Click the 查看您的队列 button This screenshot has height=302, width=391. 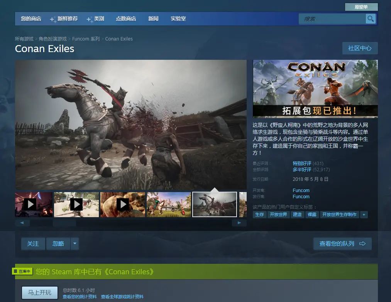point(342,244)
